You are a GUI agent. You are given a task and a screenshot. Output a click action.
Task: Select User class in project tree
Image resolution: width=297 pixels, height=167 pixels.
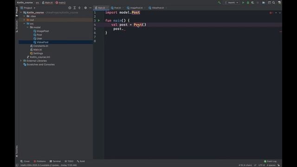click(x=38, y=39)
